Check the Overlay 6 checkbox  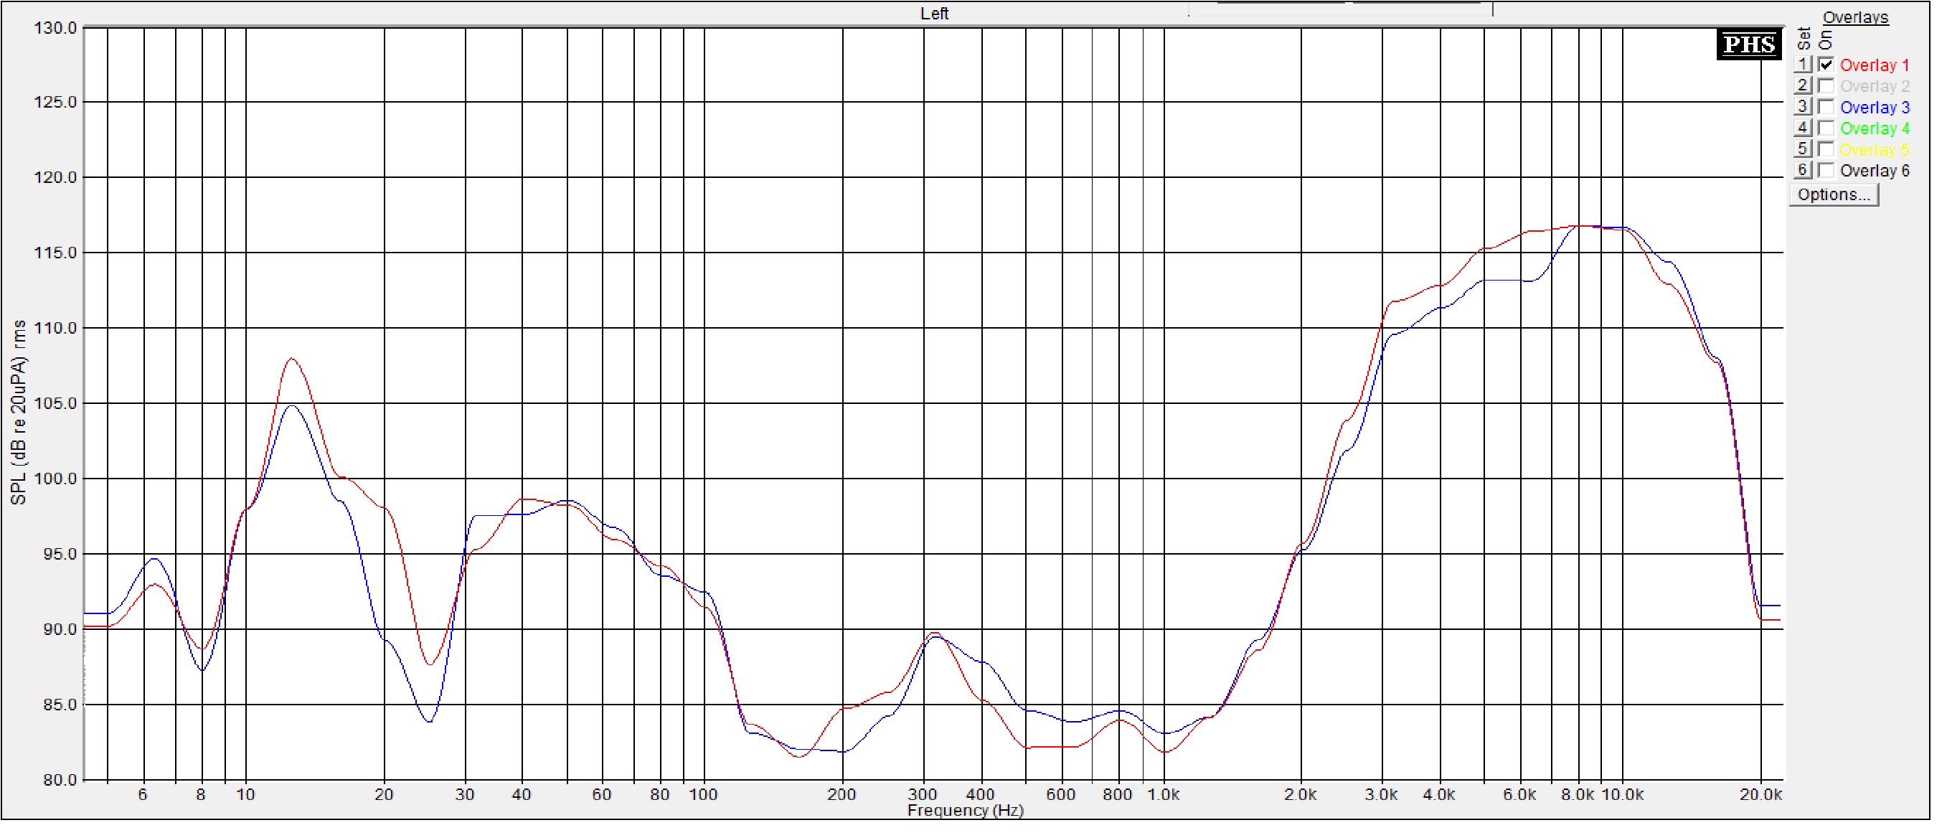1826,171
